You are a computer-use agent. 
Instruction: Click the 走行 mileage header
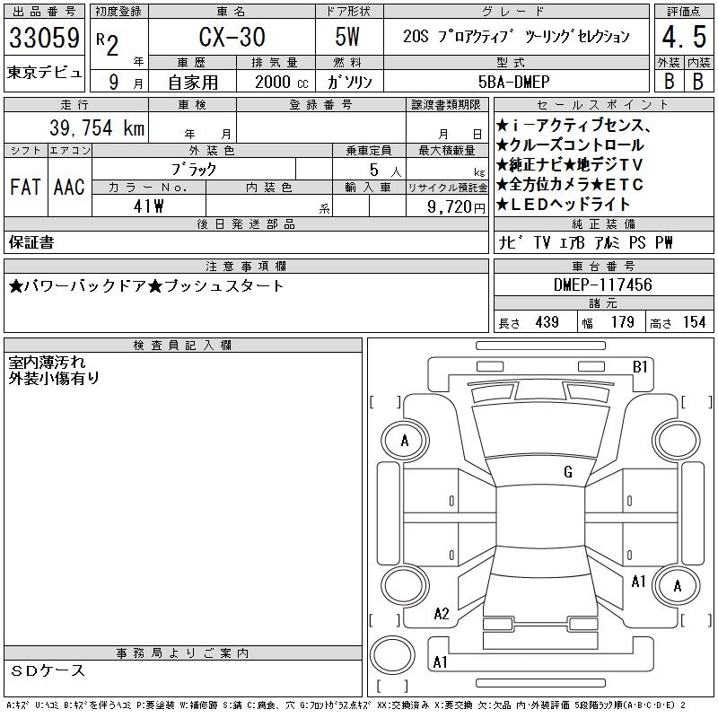click(x=75, y=105)
